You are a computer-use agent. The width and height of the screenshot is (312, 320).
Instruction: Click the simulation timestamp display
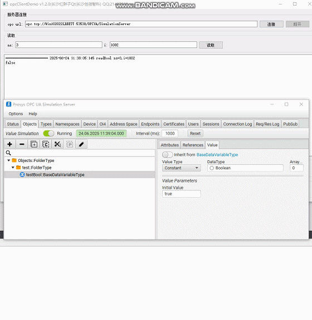(x=101, y=133)
